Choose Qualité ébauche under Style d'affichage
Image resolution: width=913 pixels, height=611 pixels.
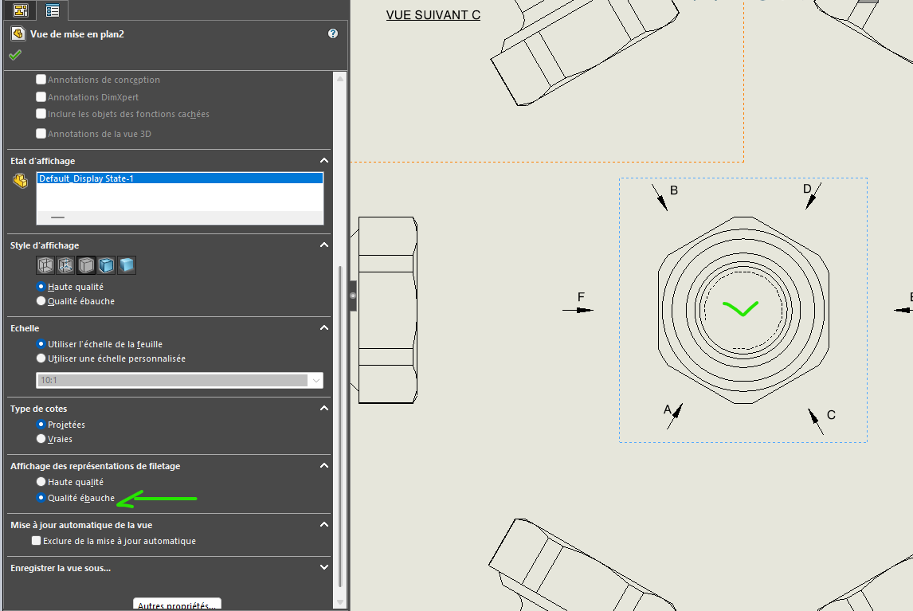tap(41, 301)
